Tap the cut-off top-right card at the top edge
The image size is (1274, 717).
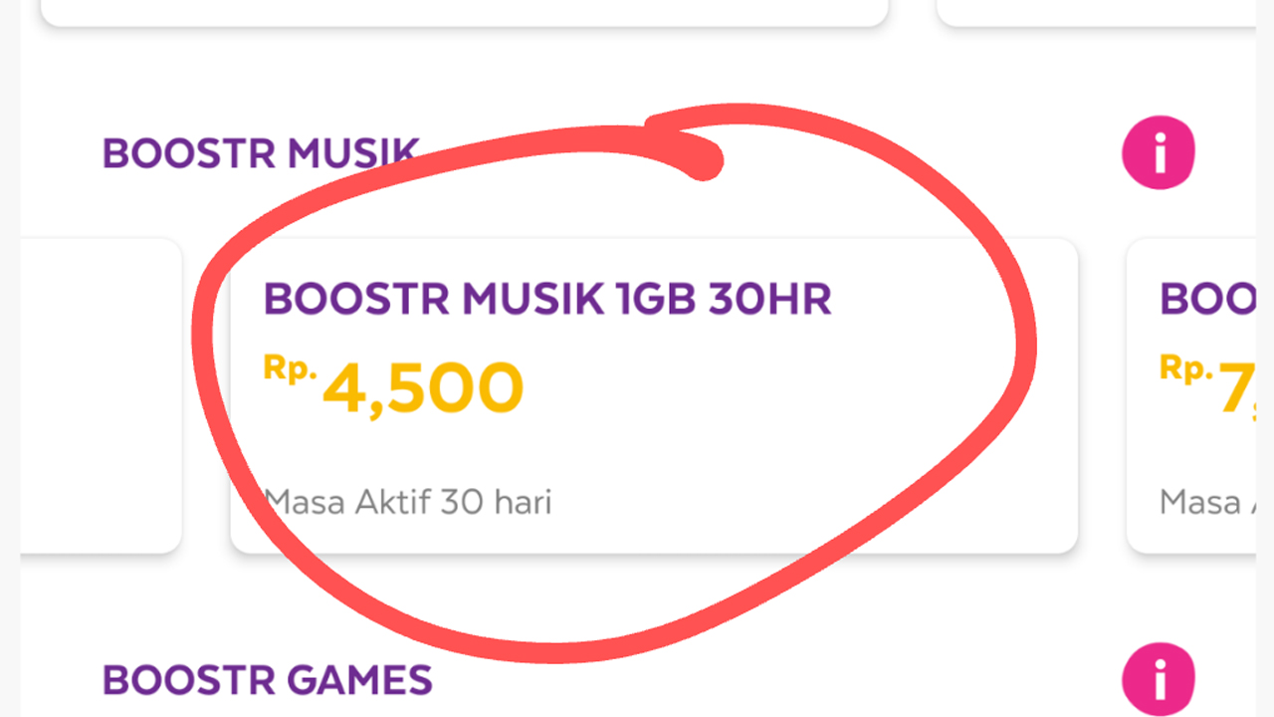[1096, 13]
